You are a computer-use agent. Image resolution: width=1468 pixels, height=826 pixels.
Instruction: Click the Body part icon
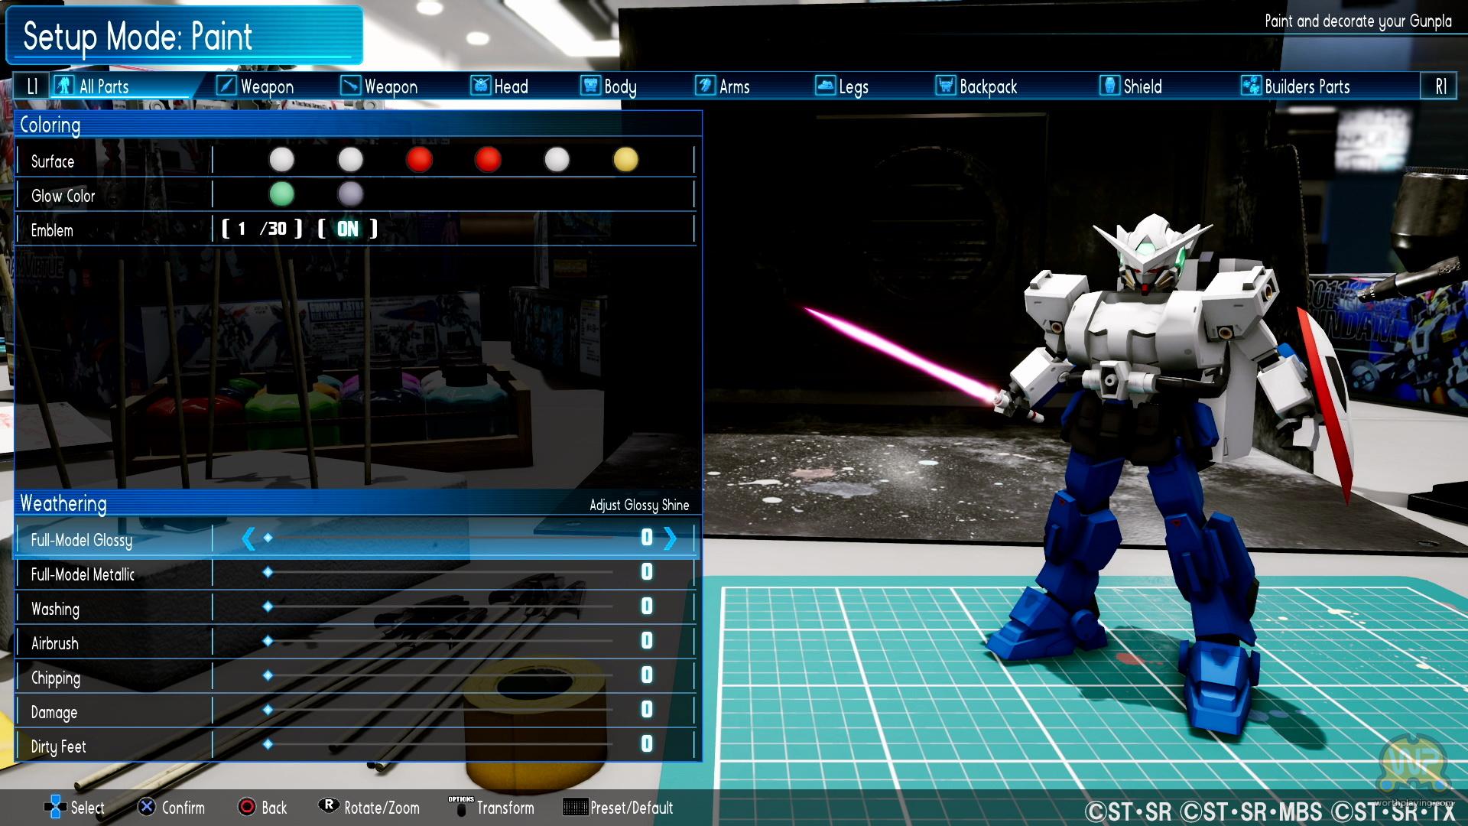tap(590, 86)
